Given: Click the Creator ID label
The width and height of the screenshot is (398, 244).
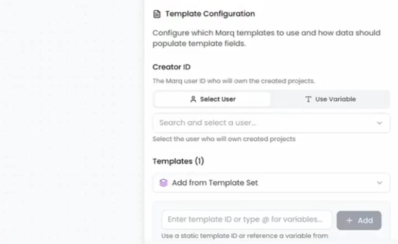Looking at the screenshot, I should (171, 67).
